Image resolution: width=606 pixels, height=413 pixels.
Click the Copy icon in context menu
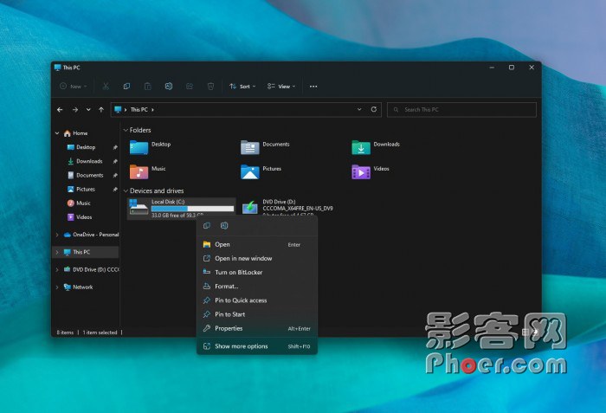tap(207, 225)
